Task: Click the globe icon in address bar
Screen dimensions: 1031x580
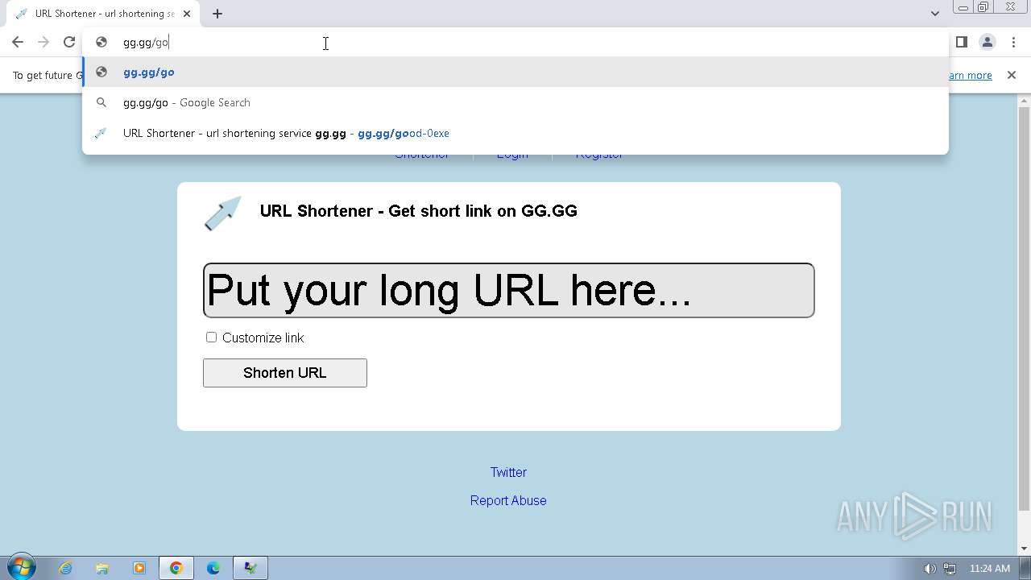Action: point(101,42)
